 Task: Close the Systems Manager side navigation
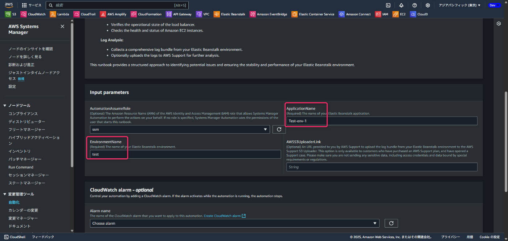tap(62, 26)
